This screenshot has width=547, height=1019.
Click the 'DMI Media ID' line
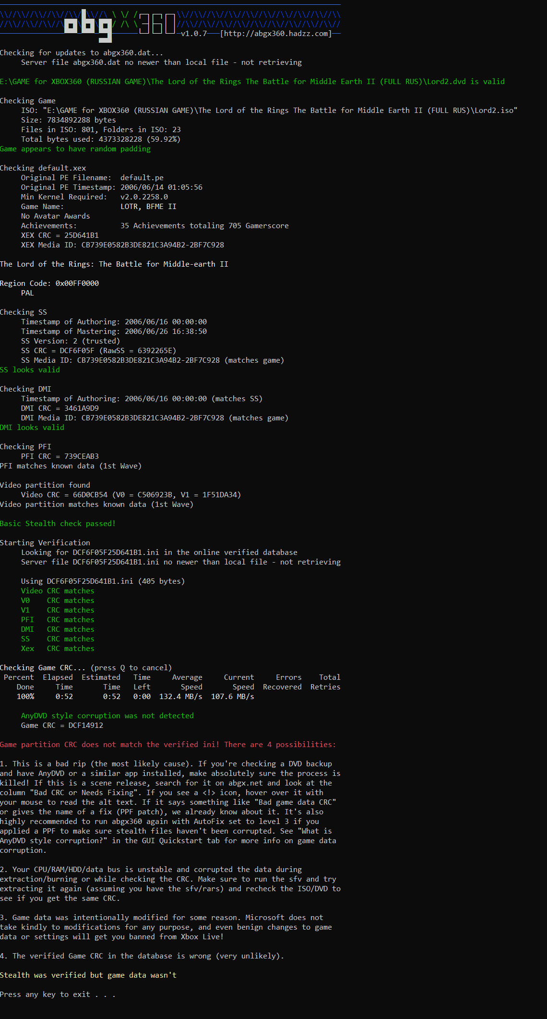(x=155, y=418)
